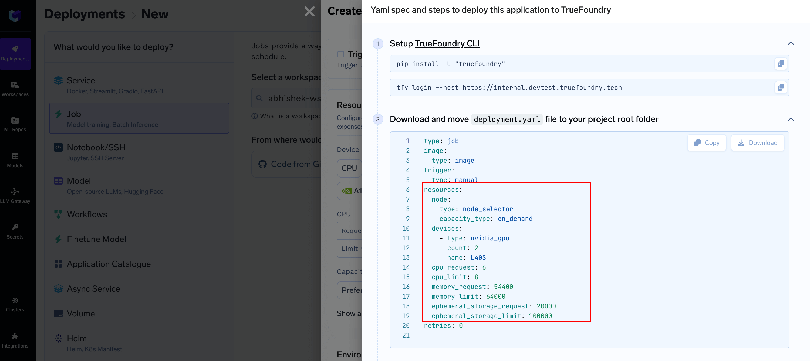The image size is (810, 361).
Task: Open Workspaces in the sidebar
Action: click(x=15, y=89)
